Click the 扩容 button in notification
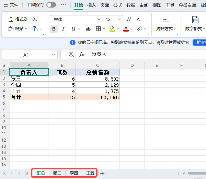Screen dimensions: 206x179 click(200, 43)
